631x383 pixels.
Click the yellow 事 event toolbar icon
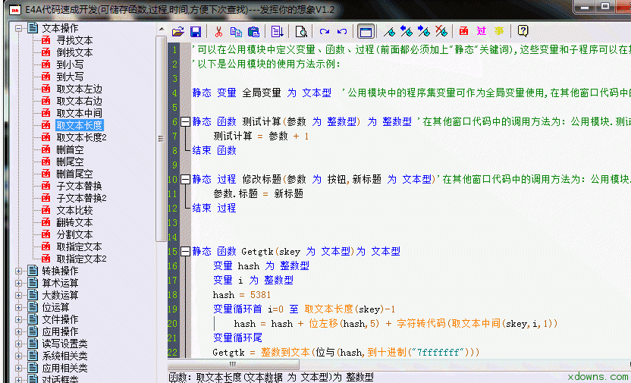pyautogui.click(x=499, y=31)
